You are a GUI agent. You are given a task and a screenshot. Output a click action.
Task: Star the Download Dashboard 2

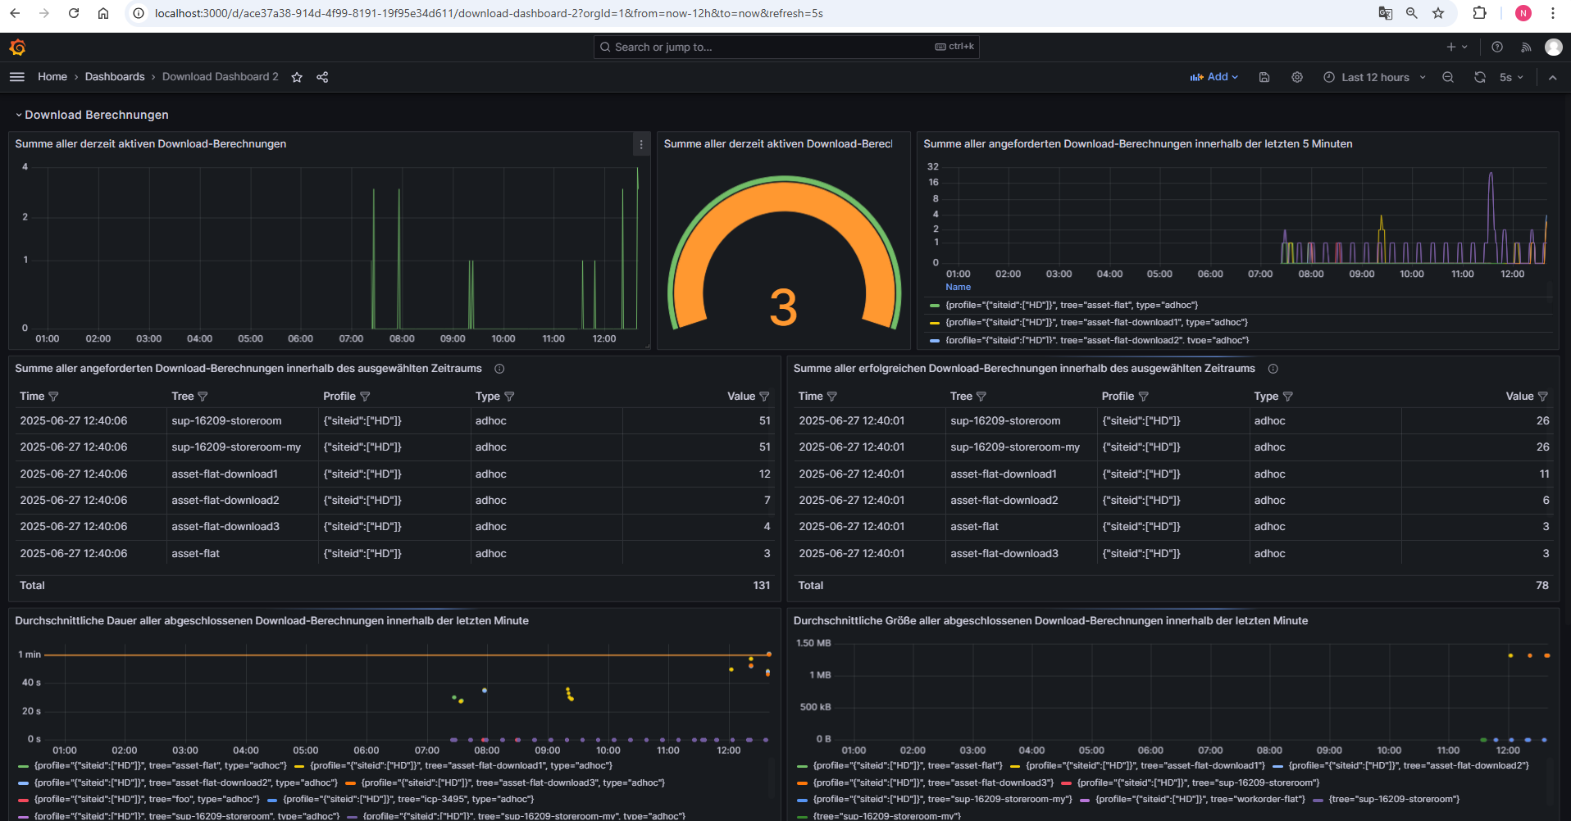[x=297, y=77]
